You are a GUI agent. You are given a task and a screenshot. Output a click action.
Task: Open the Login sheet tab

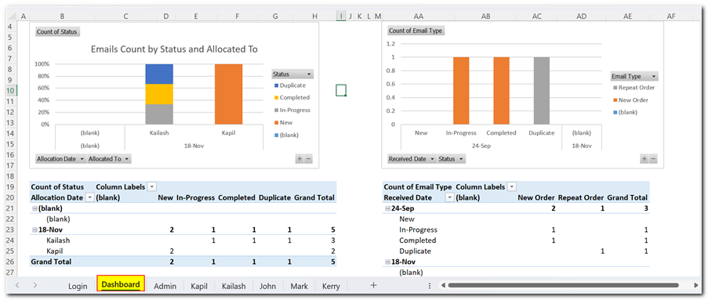click(77, 286)
